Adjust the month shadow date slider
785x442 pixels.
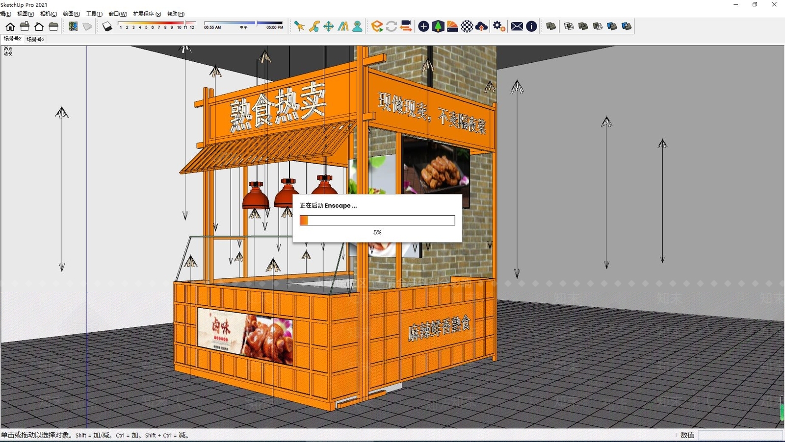pyautogui.click(x=157, y=25)
